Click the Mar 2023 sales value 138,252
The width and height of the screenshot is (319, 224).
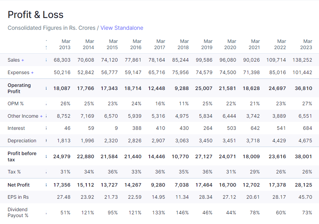(302, 60)
